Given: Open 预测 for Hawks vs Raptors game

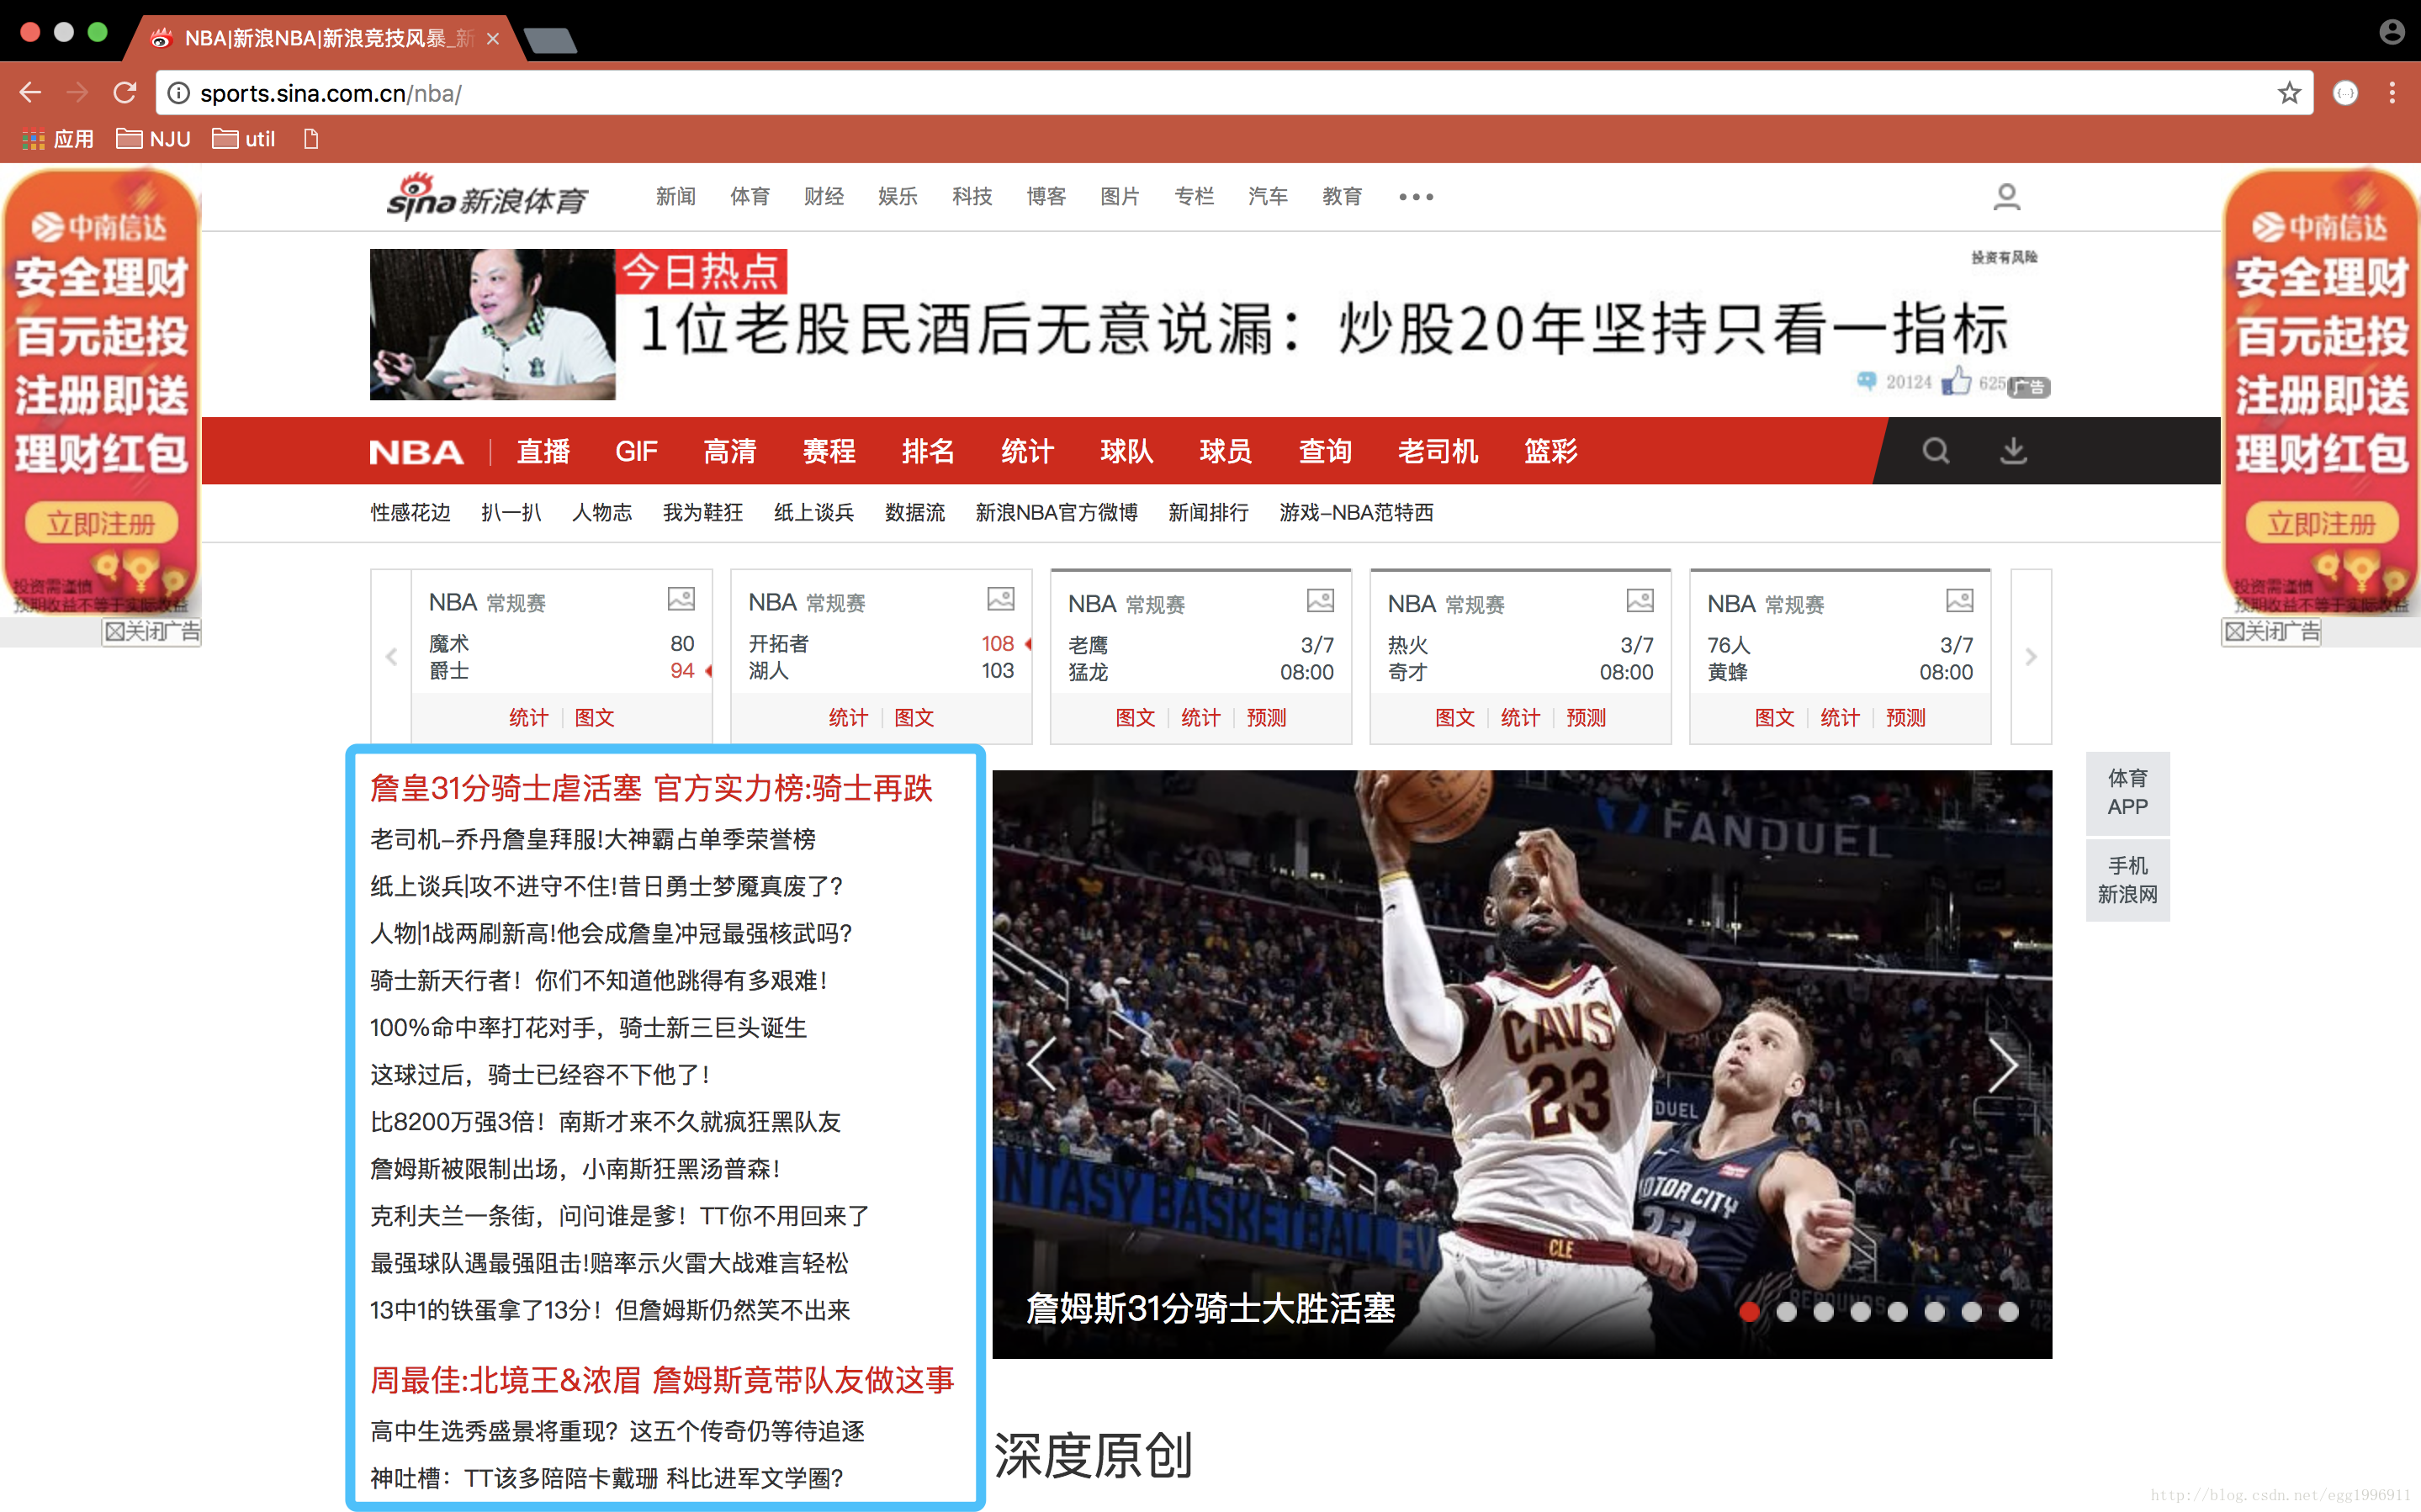Looking at the screenshot, I should 1266,717.
